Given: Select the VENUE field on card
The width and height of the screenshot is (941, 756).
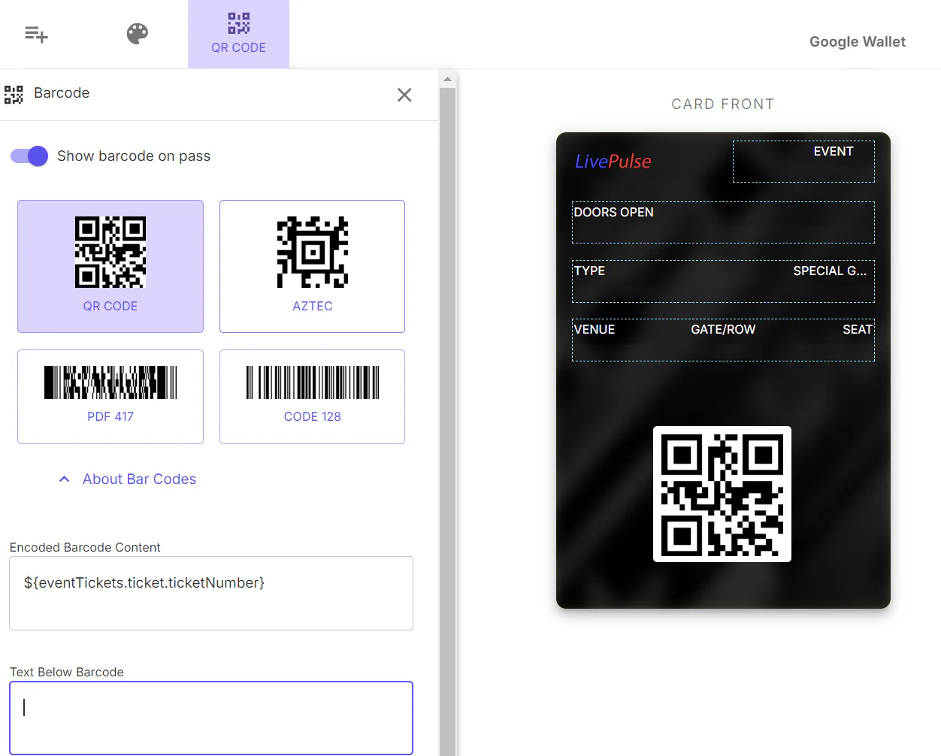Looking at the screenshot, I should tap(594, 329).
